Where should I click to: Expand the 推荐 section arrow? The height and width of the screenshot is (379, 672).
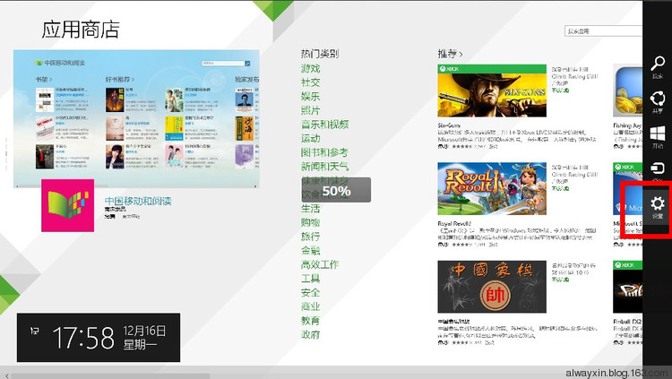tap(461, 55)
